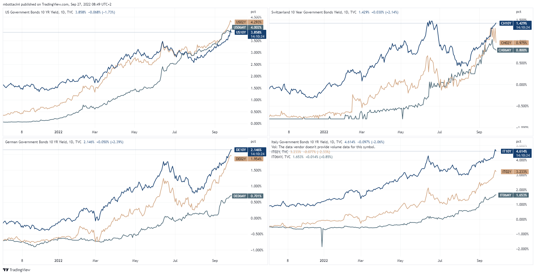The image size is (536, 275).
Task: Click the US02Y price label tag
Action: tap(241, 22)
